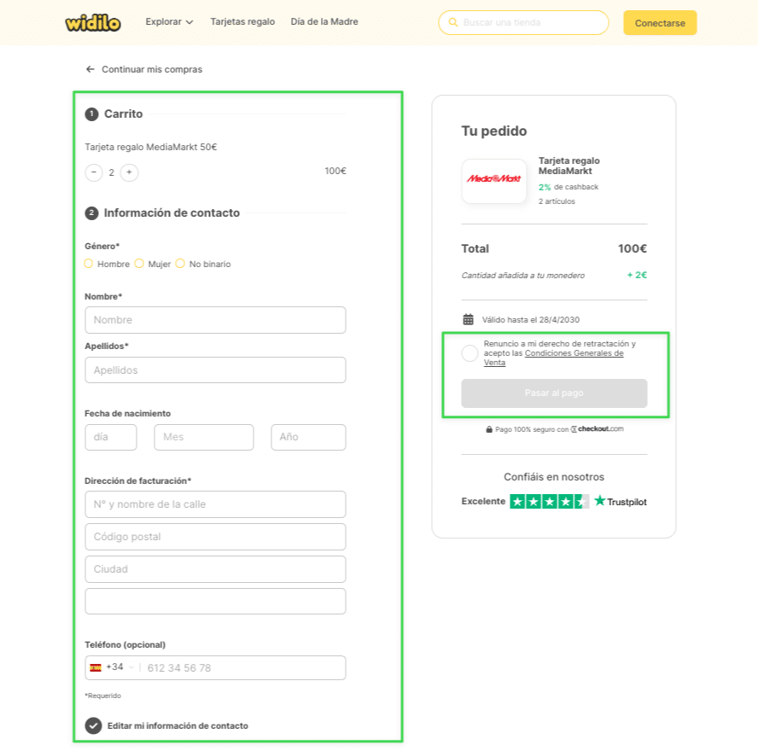
Task: Go to the Día de la Madre page
Action: click(324, 22)
